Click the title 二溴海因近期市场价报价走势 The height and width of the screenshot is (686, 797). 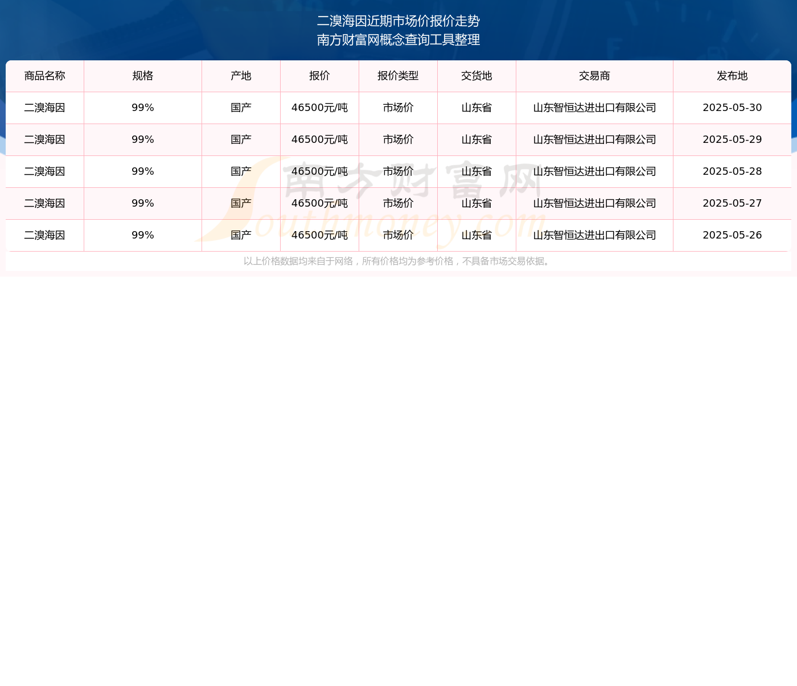398,21
